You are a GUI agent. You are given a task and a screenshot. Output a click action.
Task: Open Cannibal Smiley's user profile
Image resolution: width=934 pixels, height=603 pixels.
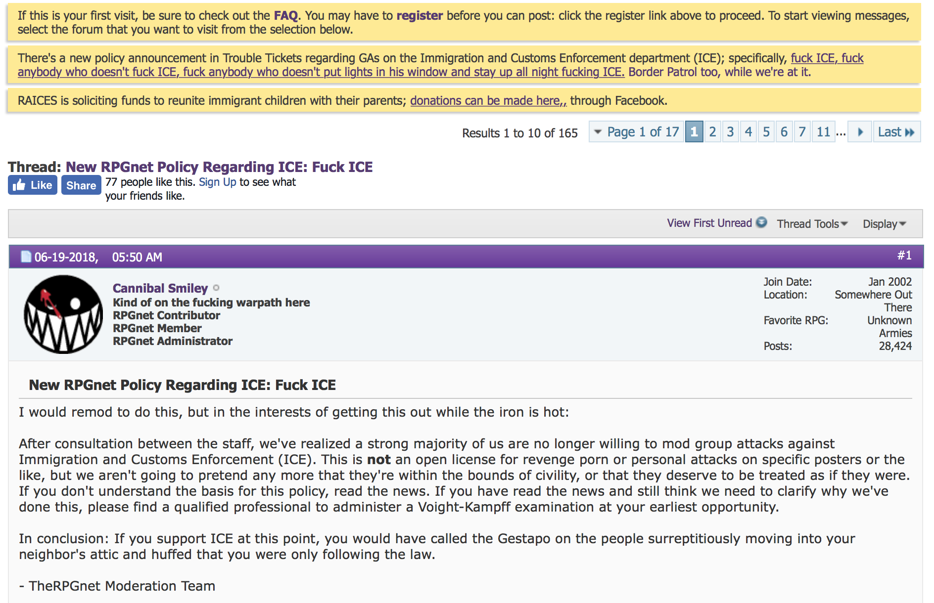pos(160,288)
